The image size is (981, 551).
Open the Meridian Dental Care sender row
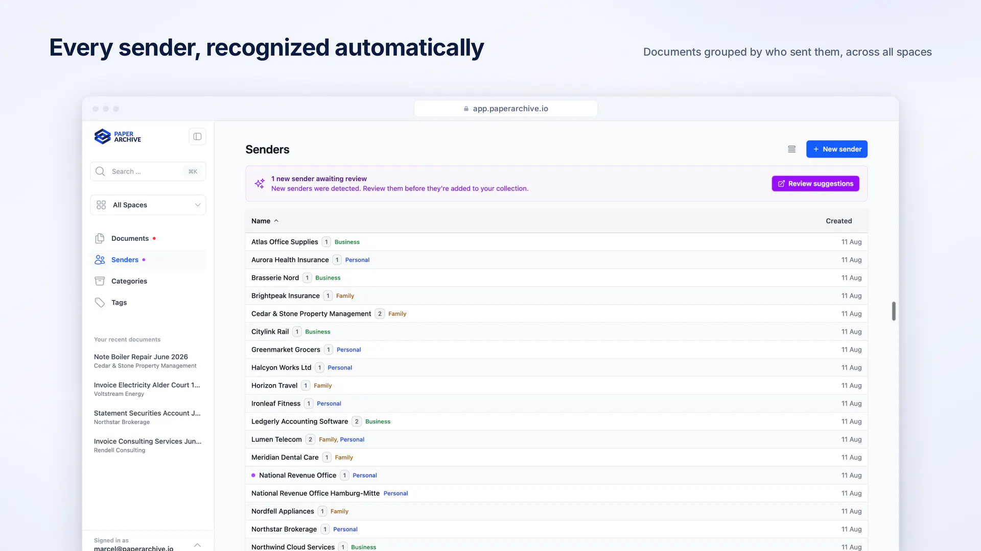click(556, 457)
